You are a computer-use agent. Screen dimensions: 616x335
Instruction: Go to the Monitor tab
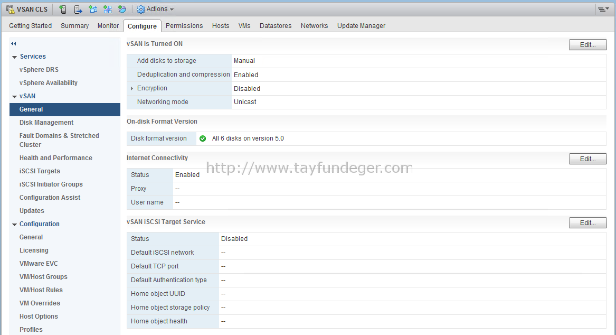[108, 25]
